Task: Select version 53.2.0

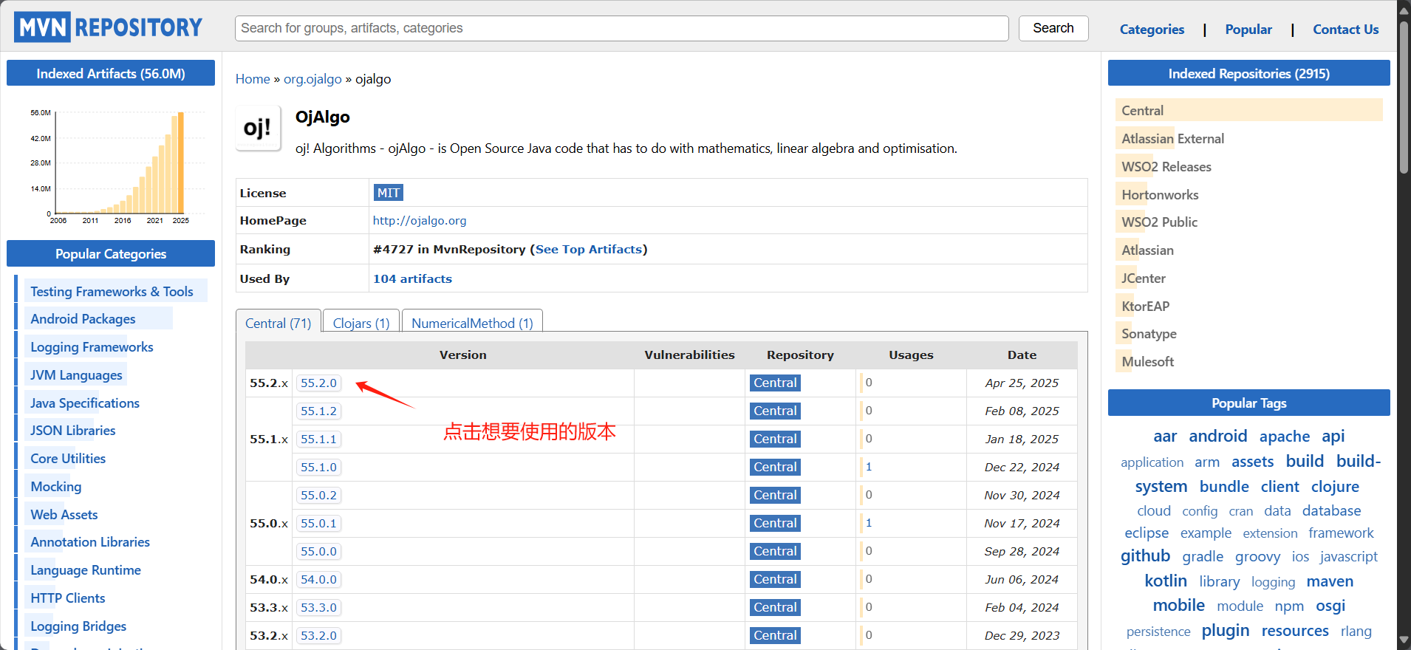Action: point(318,636)
